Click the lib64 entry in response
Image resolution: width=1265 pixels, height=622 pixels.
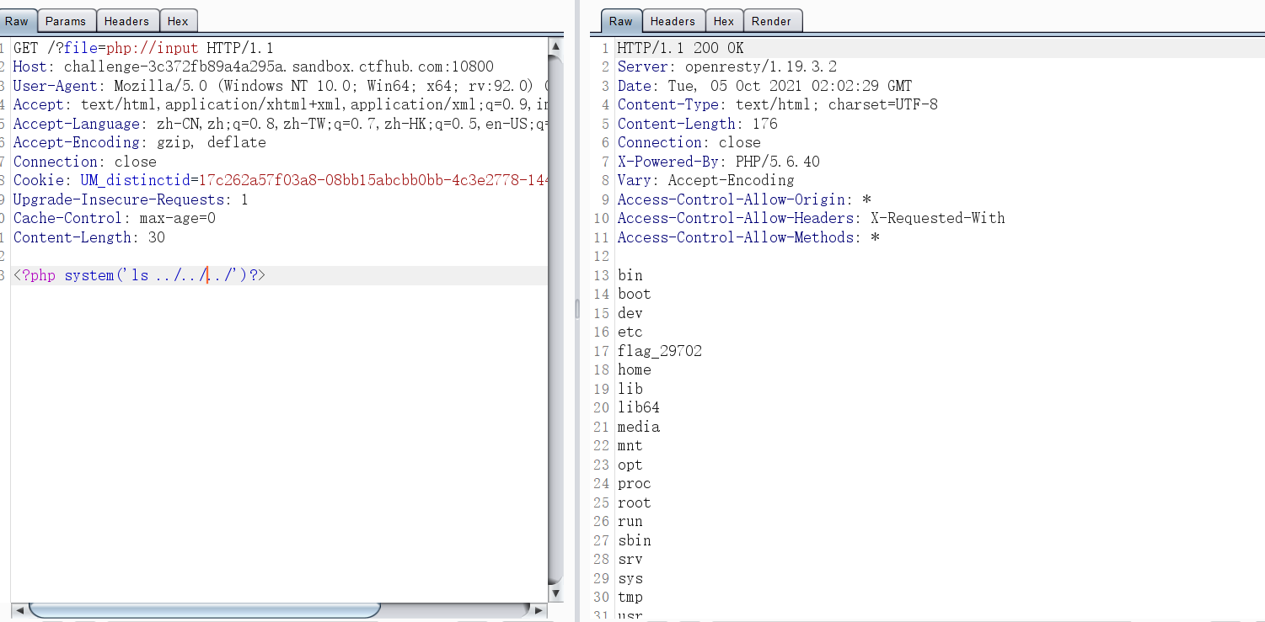639,407
